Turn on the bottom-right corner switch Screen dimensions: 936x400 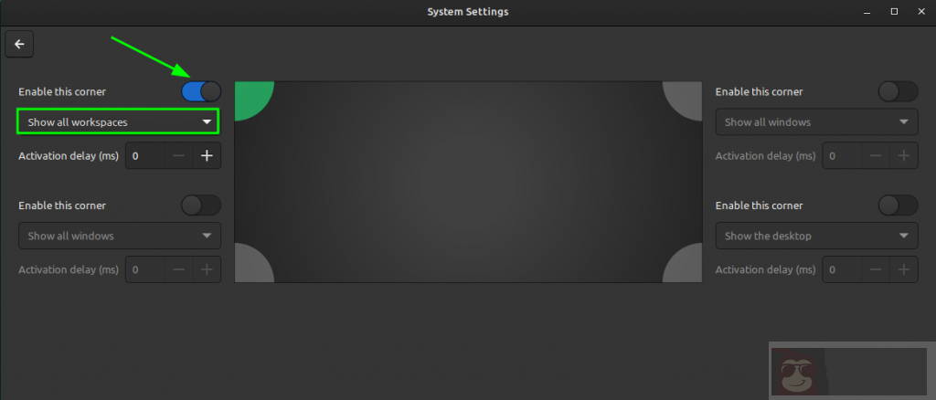(x=898, y=205)
